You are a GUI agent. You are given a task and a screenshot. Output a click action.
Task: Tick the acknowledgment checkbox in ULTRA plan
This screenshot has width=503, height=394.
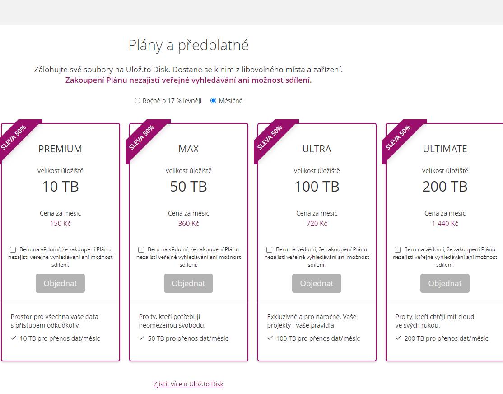point(270,249)
